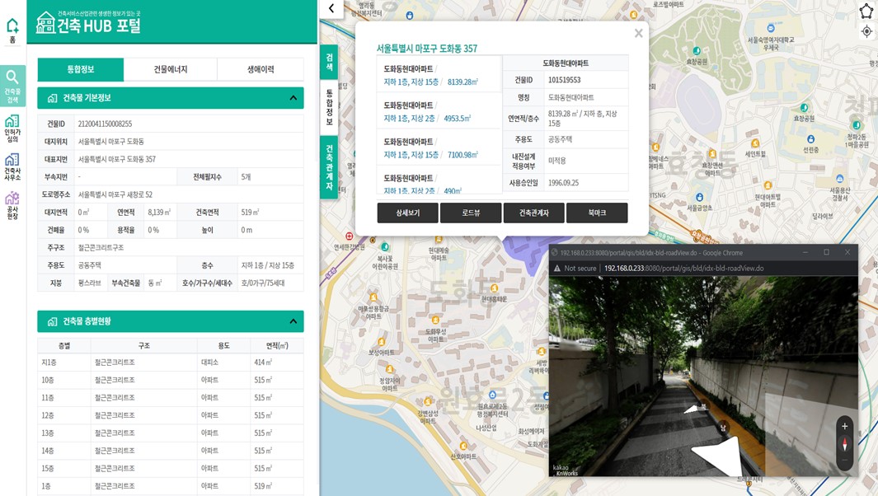
Task: Go to Home in the left sidebar
Action: [x=12, y=30]
